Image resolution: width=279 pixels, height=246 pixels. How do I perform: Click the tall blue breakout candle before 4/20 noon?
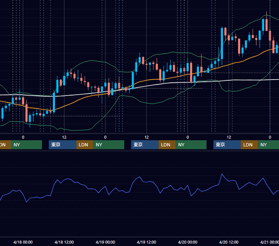222,43
